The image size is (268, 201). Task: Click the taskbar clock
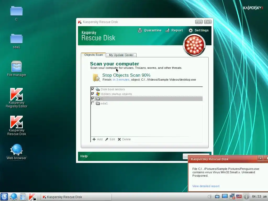pyautogui.click(x=259, y=197)
